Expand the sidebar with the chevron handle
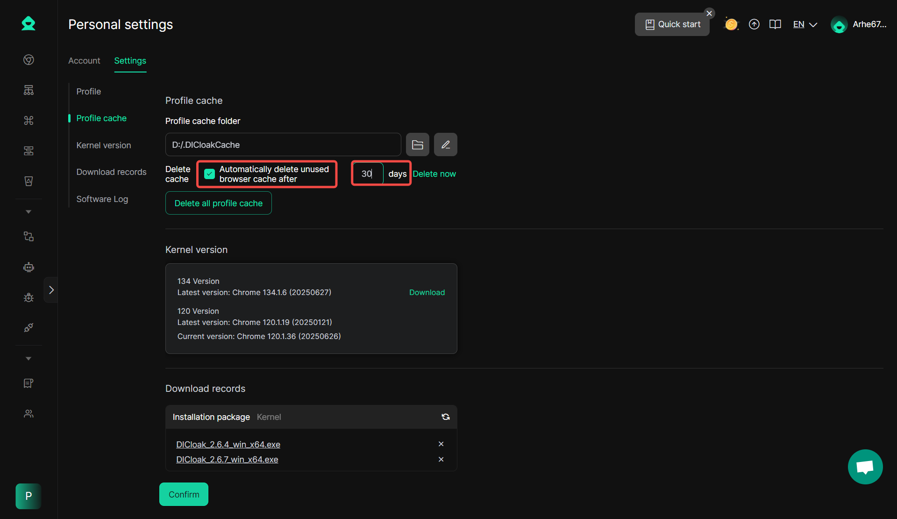 tap(51, 290)
